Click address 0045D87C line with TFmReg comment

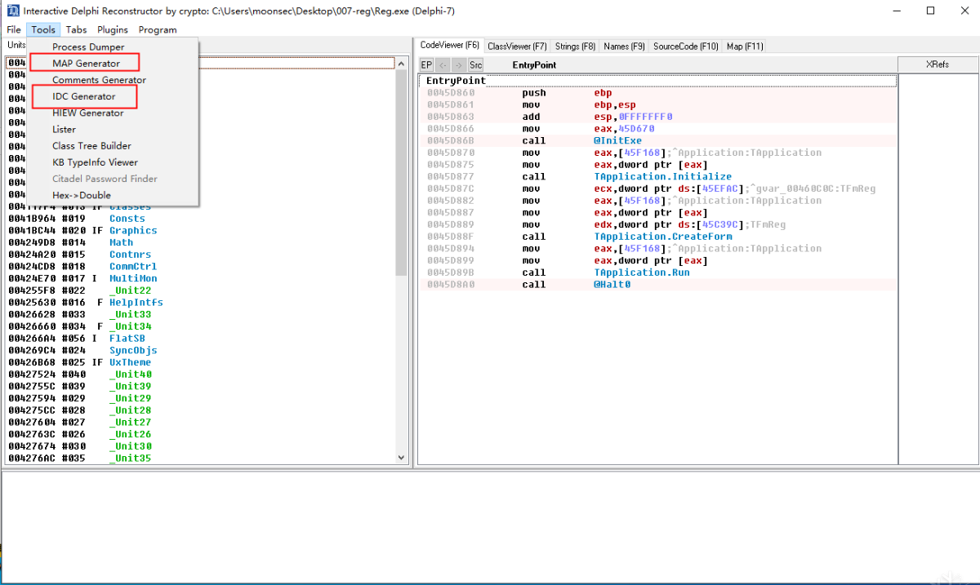click(658, 188)
